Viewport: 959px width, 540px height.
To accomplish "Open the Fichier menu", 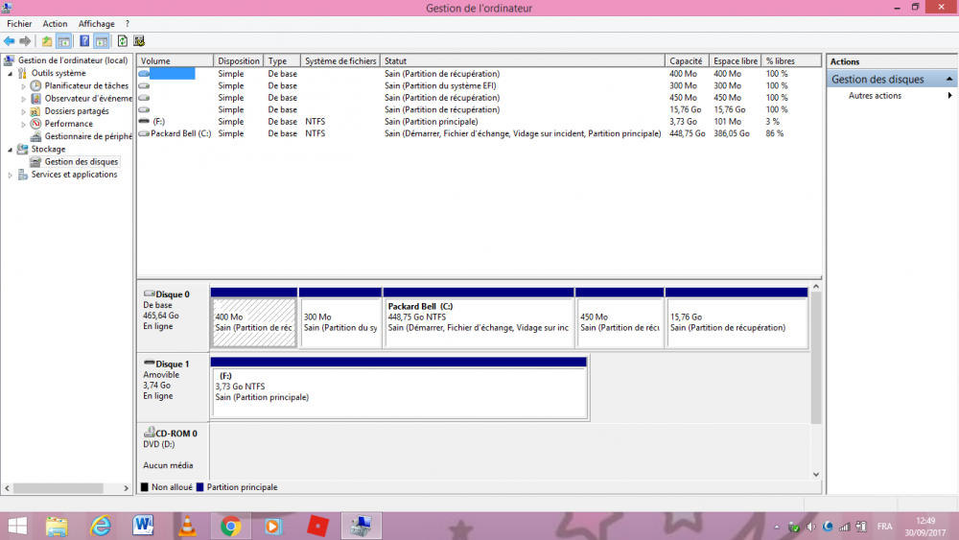I will 19,23.
